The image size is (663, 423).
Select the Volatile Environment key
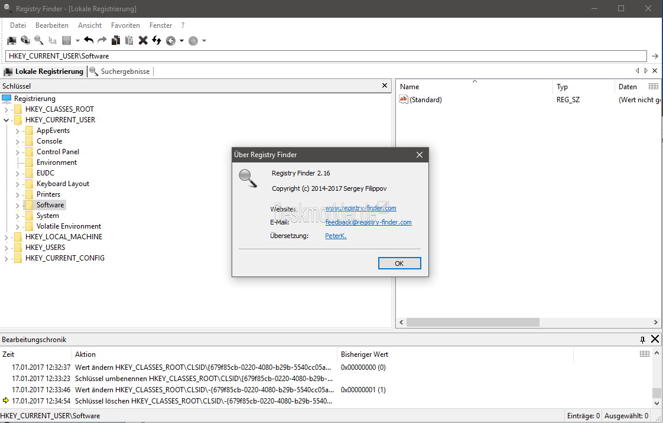69,226
